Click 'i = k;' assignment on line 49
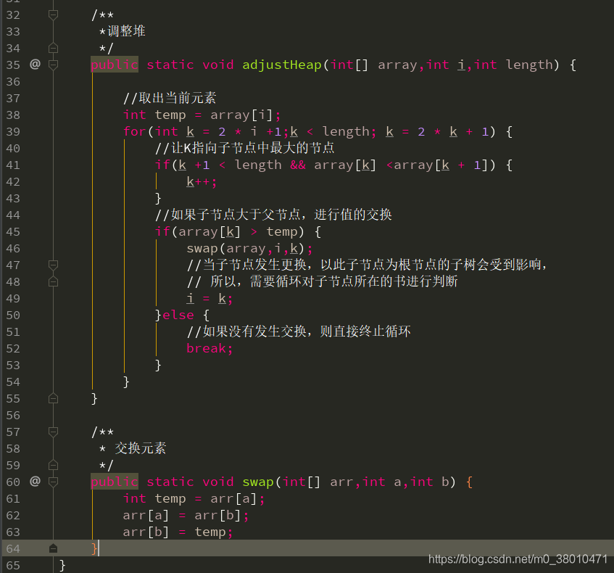This screenshot has width=614, height=573. 209,299
